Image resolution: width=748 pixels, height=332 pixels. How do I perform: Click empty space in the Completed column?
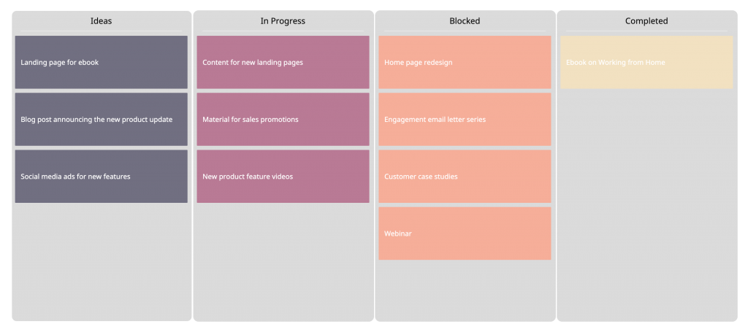(x=646, y=204)
